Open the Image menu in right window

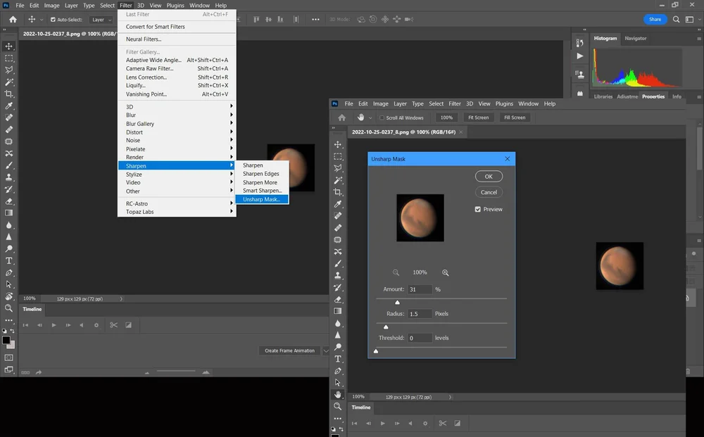[380, 103]
